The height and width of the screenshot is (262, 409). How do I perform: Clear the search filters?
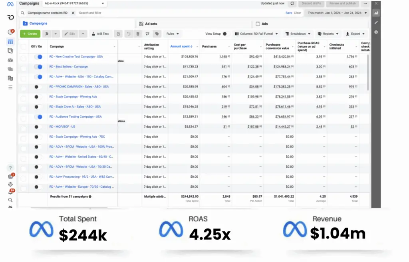click(x=297, y=13)
